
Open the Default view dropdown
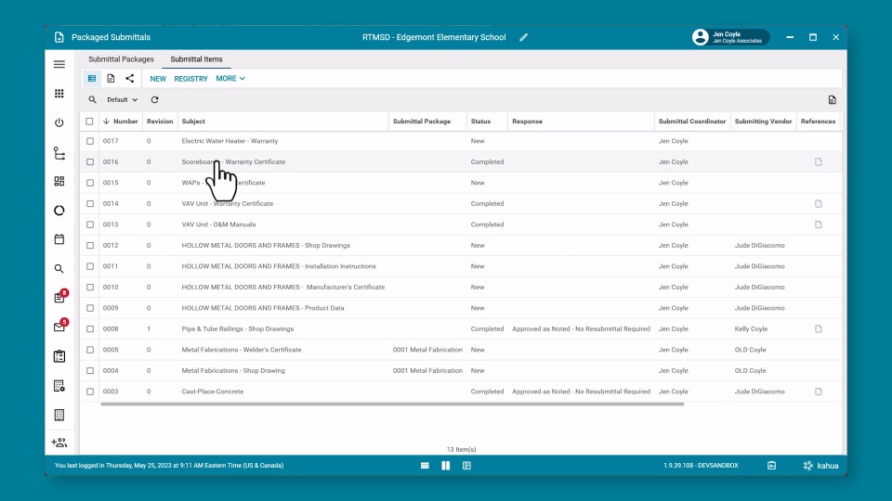123,99
